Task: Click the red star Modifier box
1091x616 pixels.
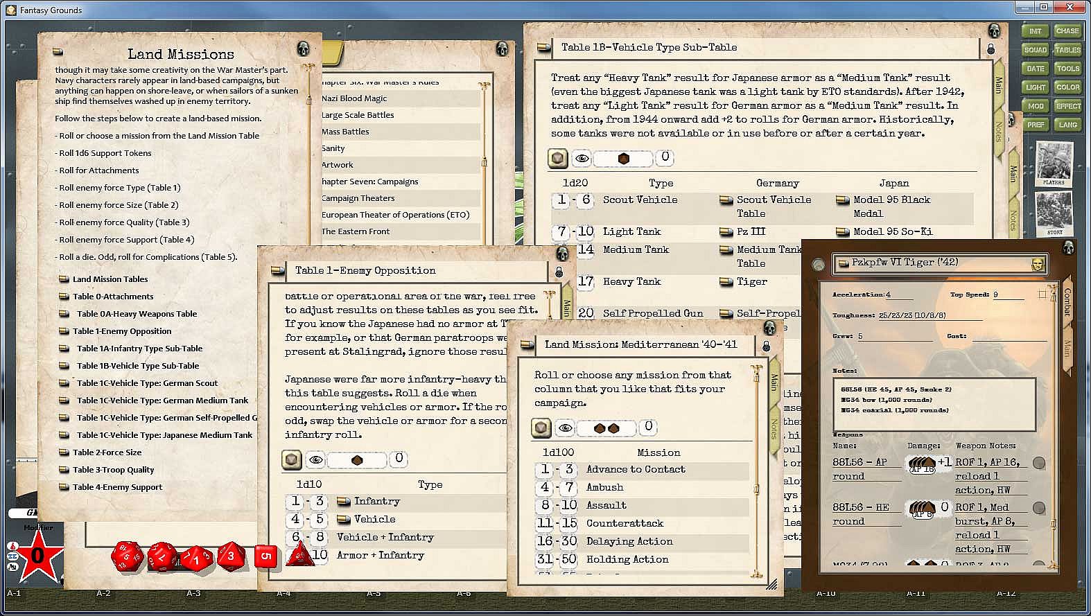Action: [x=38, y=555]
